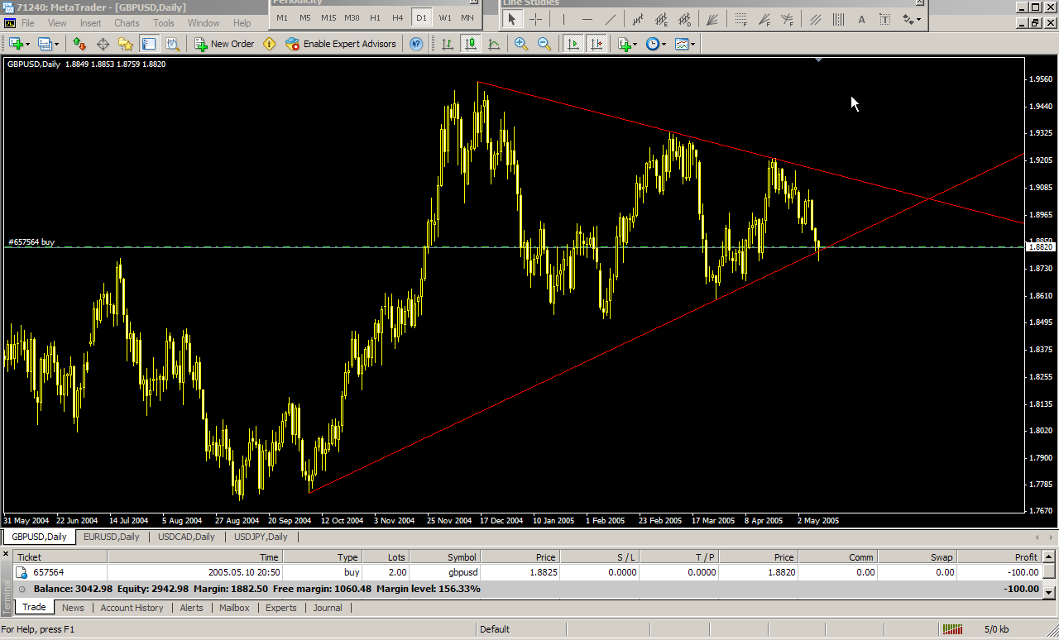Switch chart to candlestick mode

471,44
